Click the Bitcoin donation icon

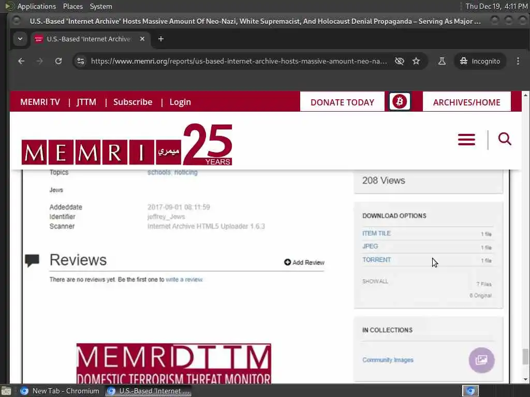[400, 102]
